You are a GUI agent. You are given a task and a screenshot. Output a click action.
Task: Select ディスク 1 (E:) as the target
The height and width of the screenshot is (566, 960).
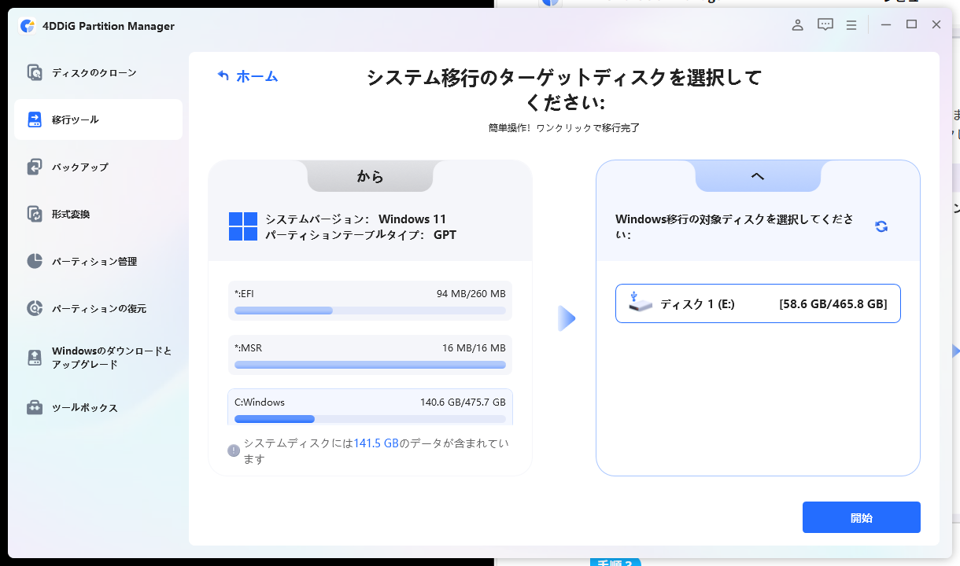pos(758,303)
